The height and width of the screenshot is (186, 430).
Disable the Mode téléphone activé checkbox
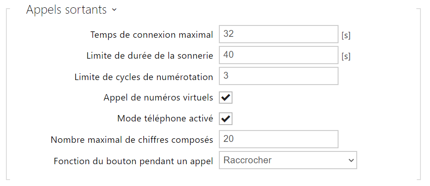[x=226, y=119]
